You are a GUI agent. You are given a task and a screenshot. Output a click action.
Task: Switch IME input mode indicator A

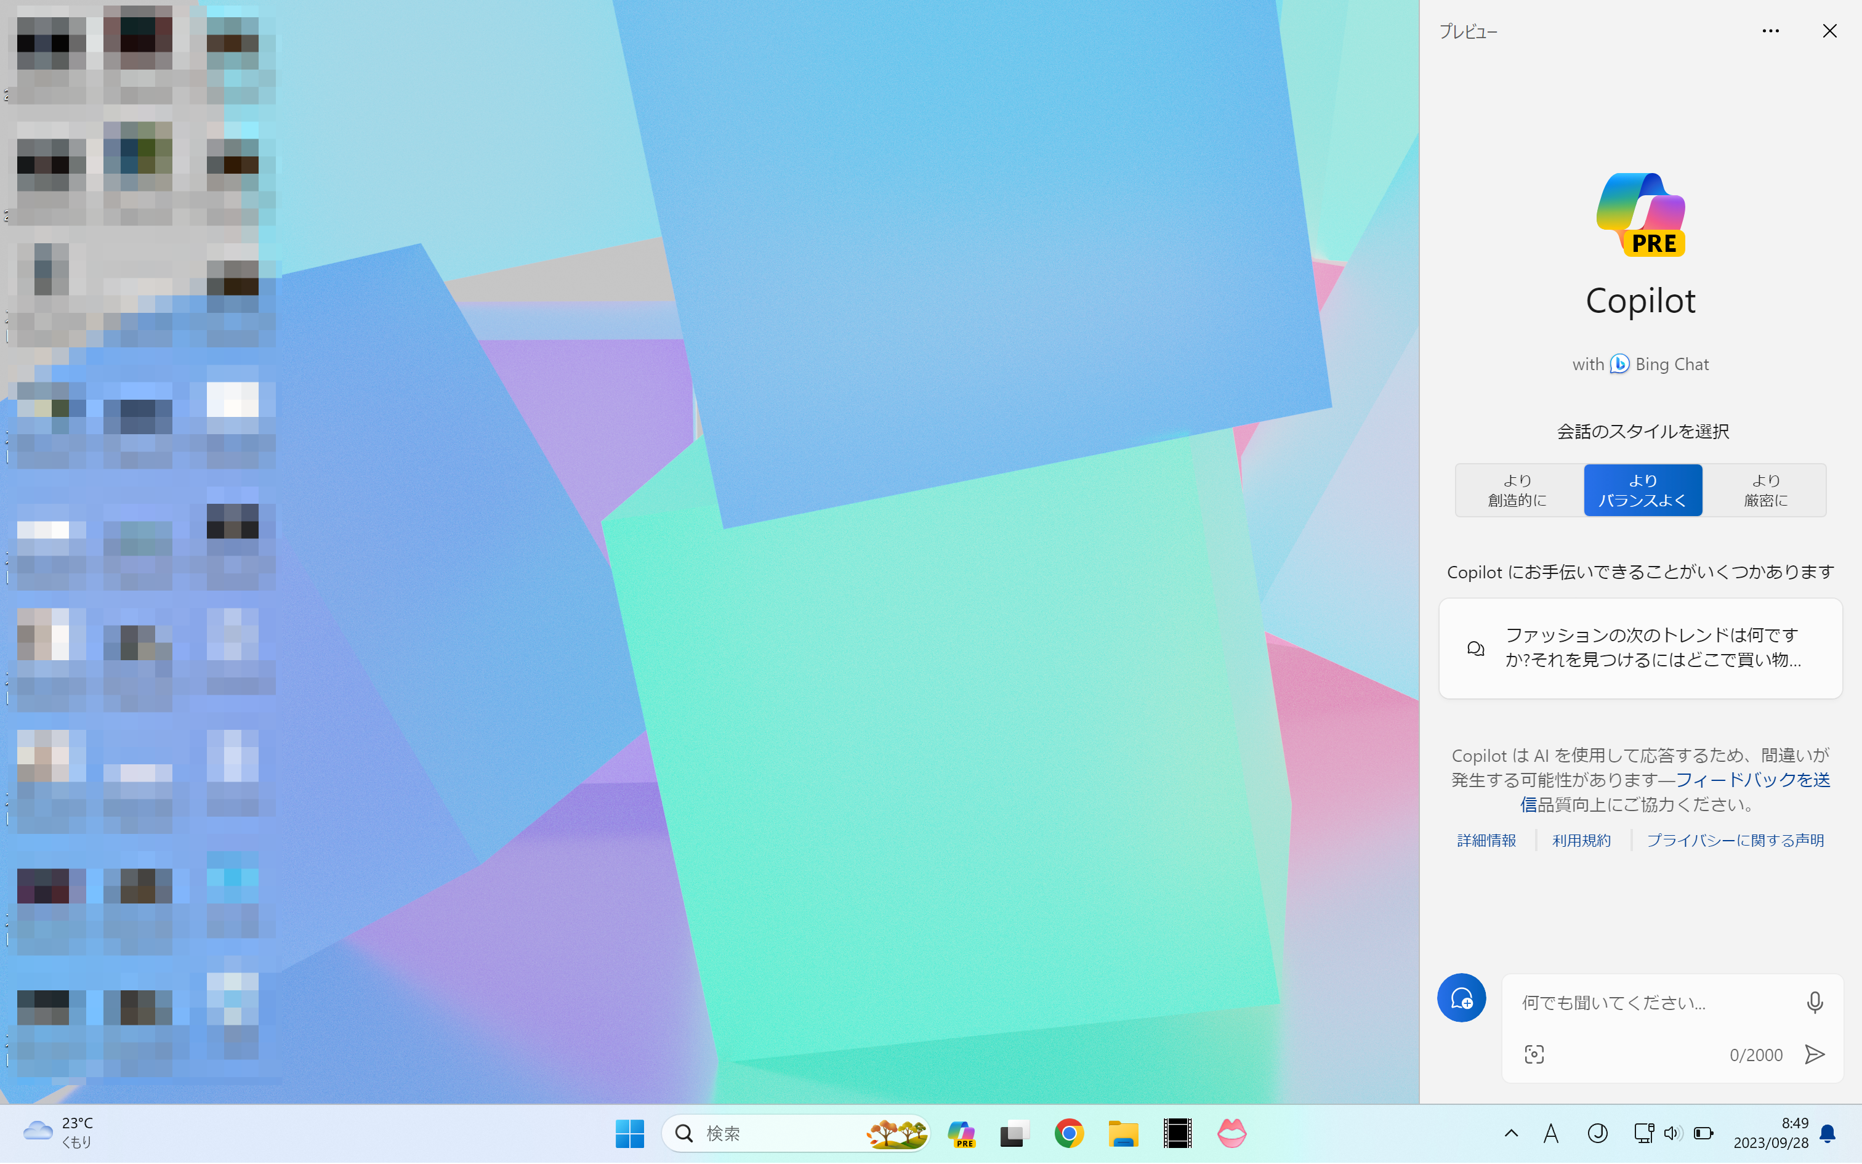coord(1551,1133)
